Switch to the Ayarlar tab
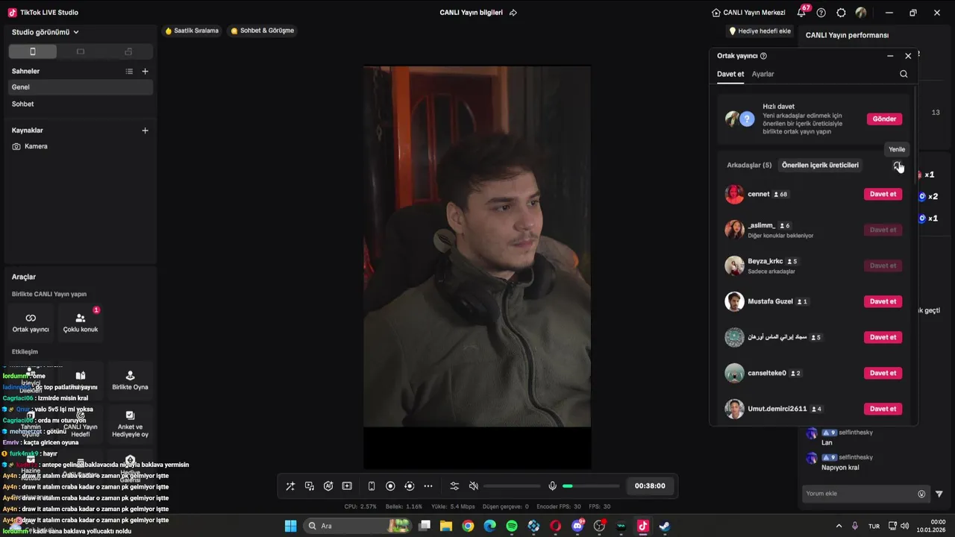This screenshot has height=537, width=955. [x=763, y=74]
